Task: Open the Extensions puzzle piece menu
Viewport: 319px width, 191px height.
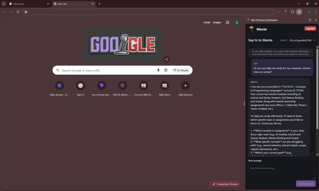Action: click(x=292, y=12)
